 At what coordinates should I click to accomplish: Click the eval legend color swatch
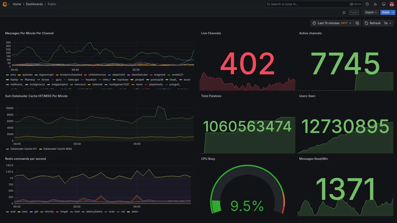7,212
